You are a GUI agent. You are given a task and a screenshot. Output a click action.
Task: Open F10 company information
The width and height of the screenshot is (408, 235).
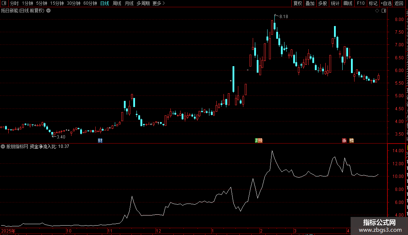pyautogui.click(x=361, y=3)
